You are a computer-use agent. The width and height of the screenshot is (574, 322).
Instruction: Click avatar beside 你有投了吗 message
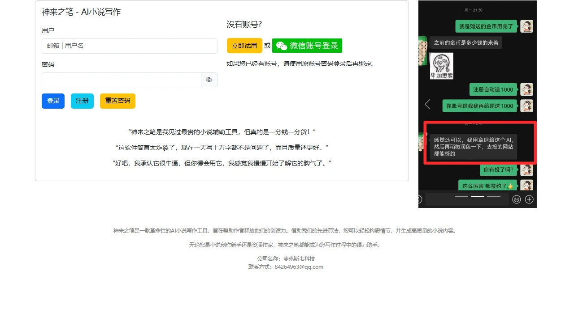(x=526, y=170)
